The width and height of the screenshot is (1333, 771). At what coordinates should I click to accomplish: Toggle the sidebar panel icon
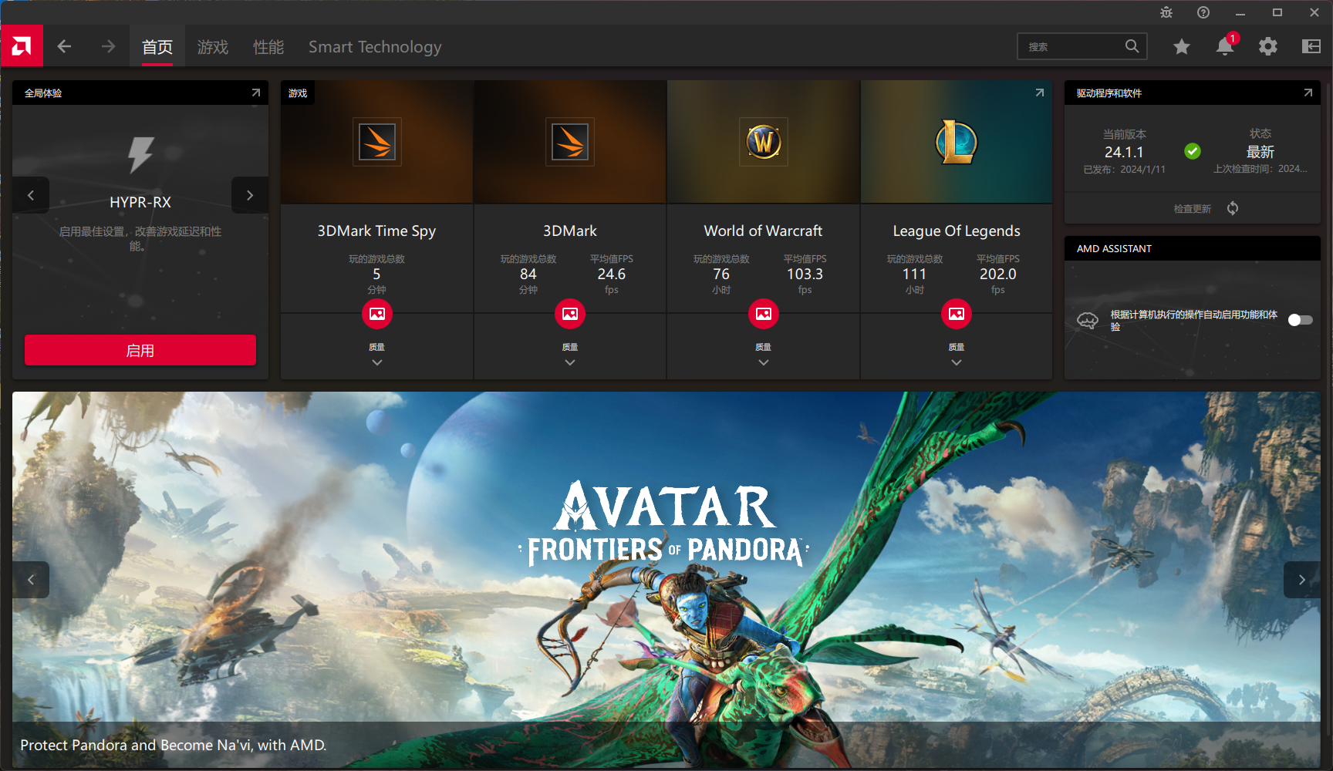(x=1311, y=46)
